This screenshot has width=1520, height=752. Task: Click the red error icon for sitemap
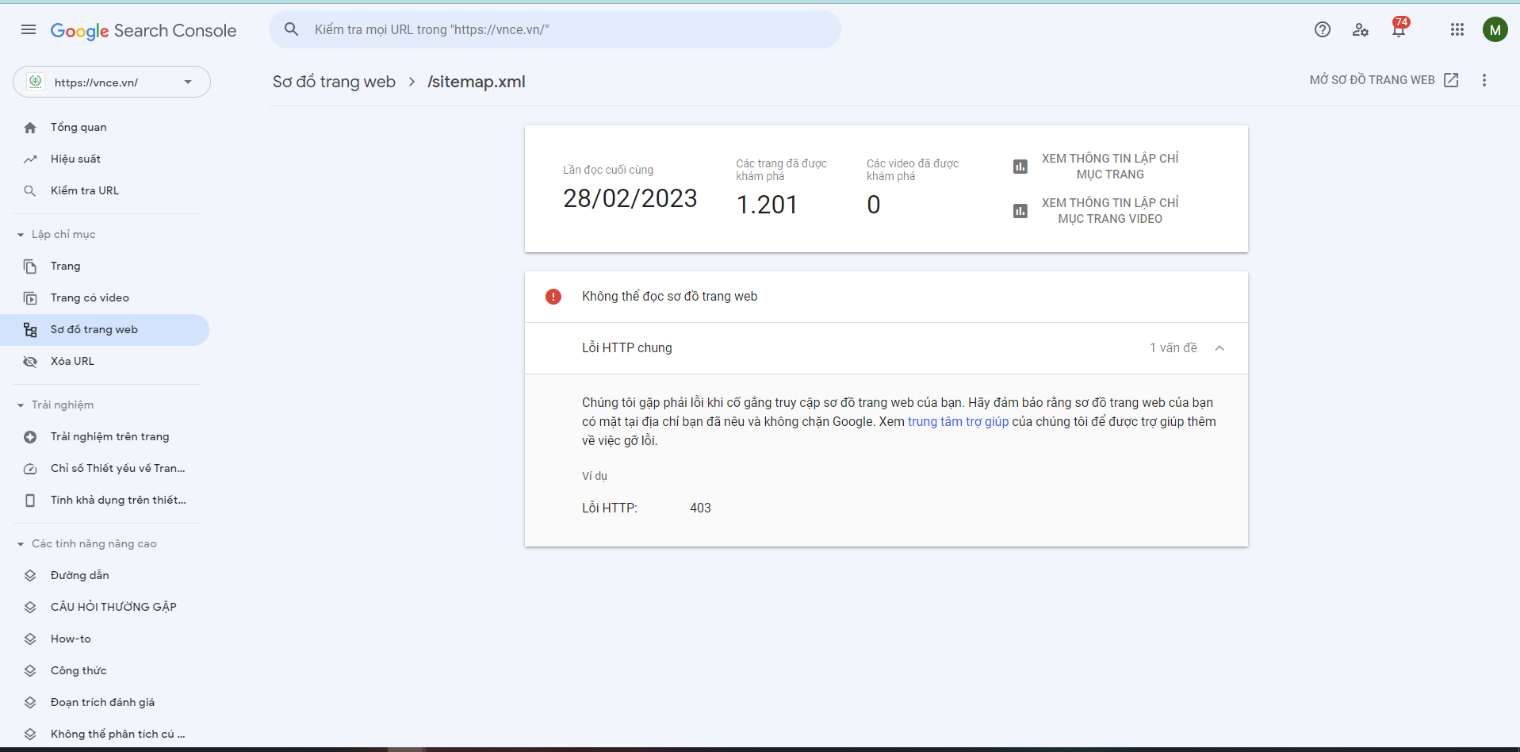click(553, 297)
